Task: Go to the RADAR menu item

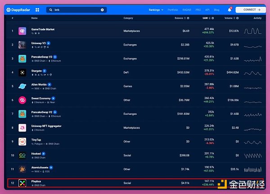Action: pyautogui.click(x=186, y=9)
